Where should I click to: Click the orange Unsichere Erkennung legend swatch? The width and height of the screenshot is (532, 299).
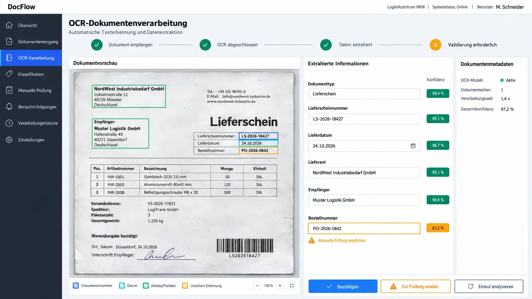185,286
